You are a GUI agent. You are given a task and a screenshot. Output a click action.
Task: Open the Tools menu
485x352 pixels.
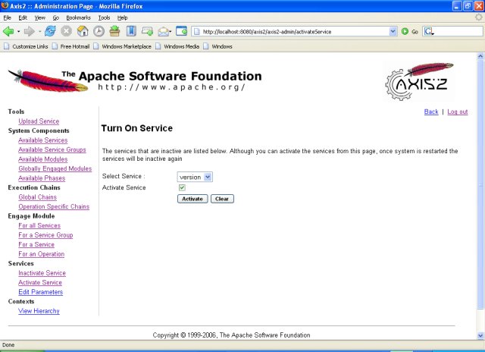[104, 17]
